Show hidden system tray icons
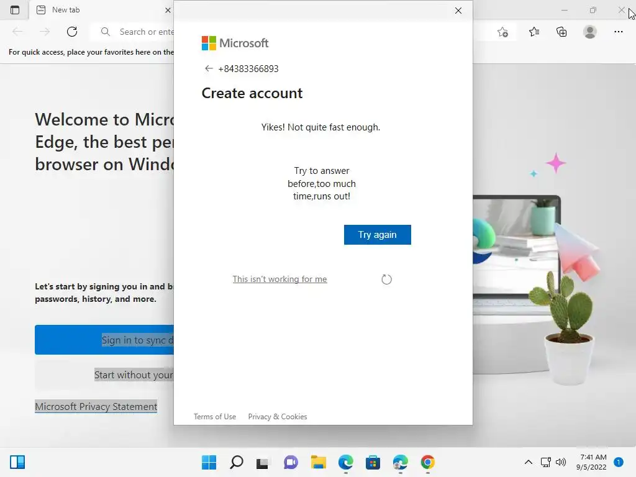 pyautogui.click(x=528, y=462)
